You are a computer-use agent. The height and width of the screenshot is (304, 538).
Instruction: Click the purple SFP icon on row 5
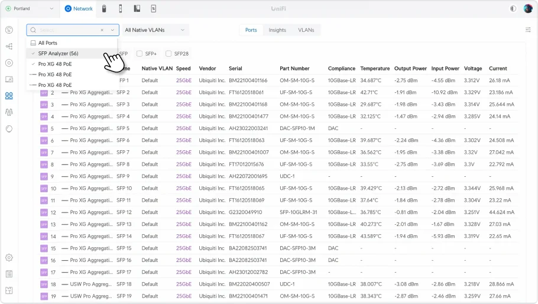click(44, 129)
